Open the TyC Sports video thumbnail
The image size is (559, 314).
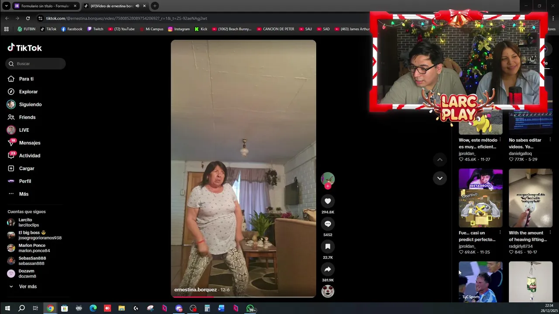pyautogui.click(x=480, y=282)
